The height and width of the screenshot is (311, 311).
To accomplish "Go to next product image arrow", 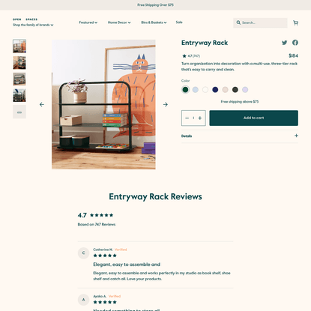I will [x=166, y=104].
